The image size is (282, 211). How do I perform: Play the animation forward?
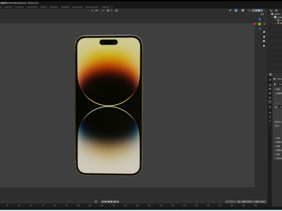point(112,202)
